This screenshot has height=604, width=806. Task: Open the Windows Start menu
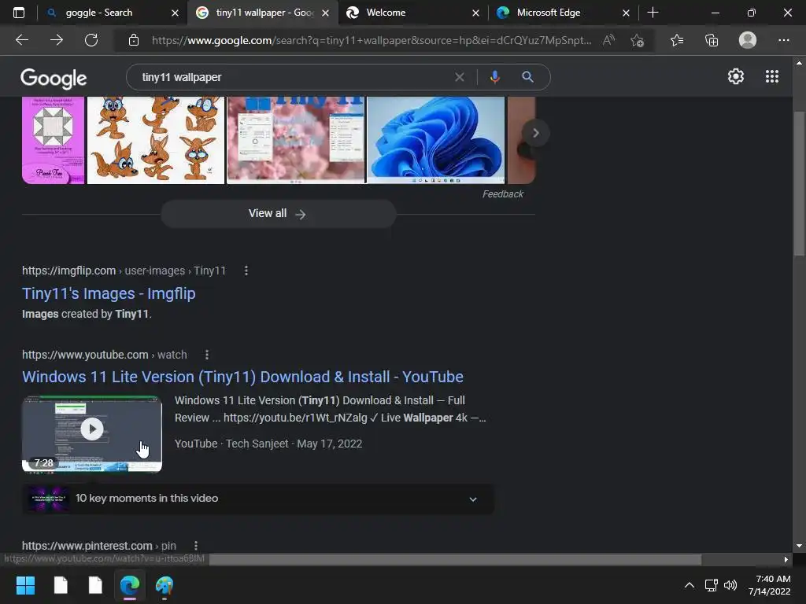click(25, 585)
